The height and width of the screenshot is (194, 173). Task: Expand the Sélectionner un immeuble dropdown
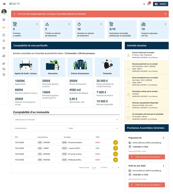pos(67,120)
